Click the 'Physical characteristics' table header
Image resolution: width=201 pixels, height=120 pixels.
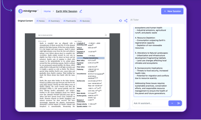coord(91,58)
